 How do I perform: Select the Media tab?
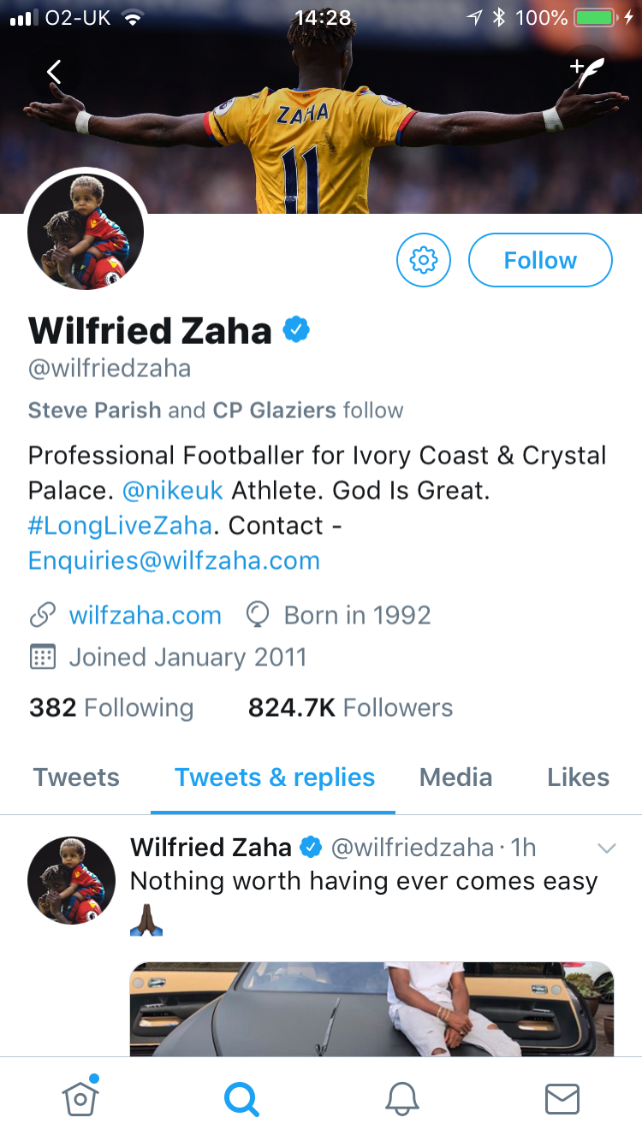455,777
